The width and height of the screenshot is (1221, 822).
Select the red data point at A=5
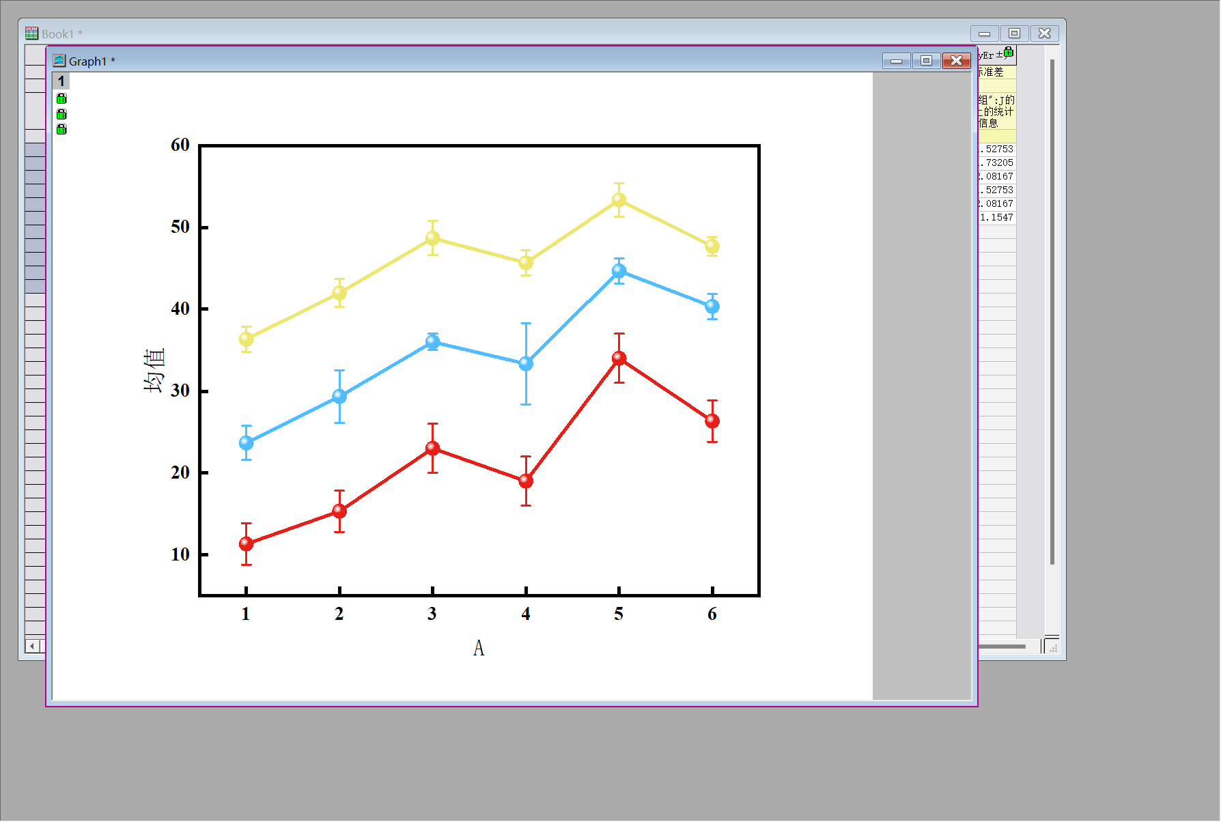[x=619, y=358]
